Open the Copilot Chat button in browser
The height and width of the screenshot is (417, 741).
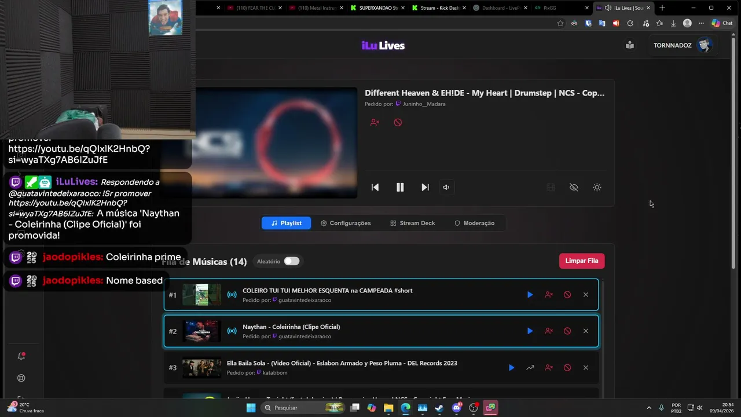click(x=722, y=23)
